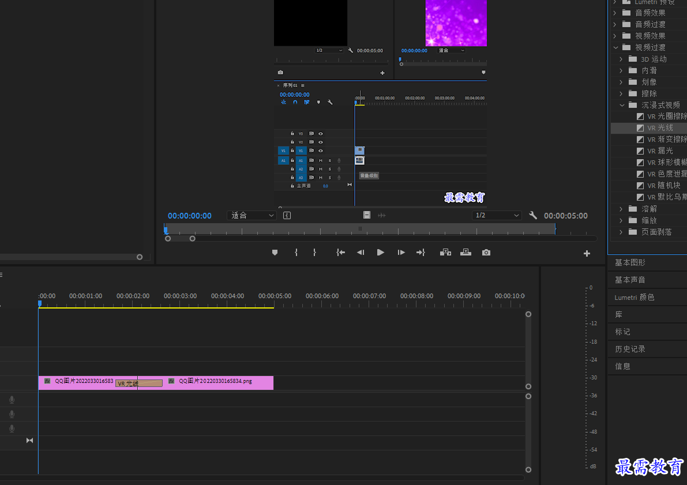
Task: Step forward one frame
Action: click(401, 253)
